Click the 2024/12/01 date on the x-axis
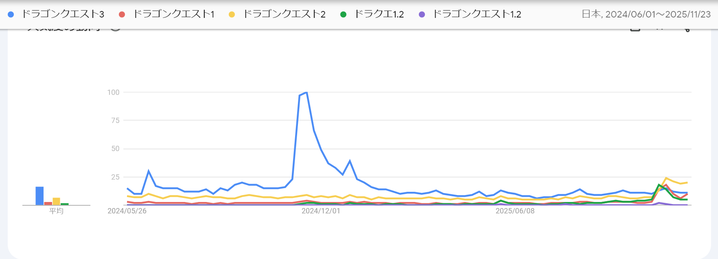This screenshot has width=718, height=259. point(321,211)
